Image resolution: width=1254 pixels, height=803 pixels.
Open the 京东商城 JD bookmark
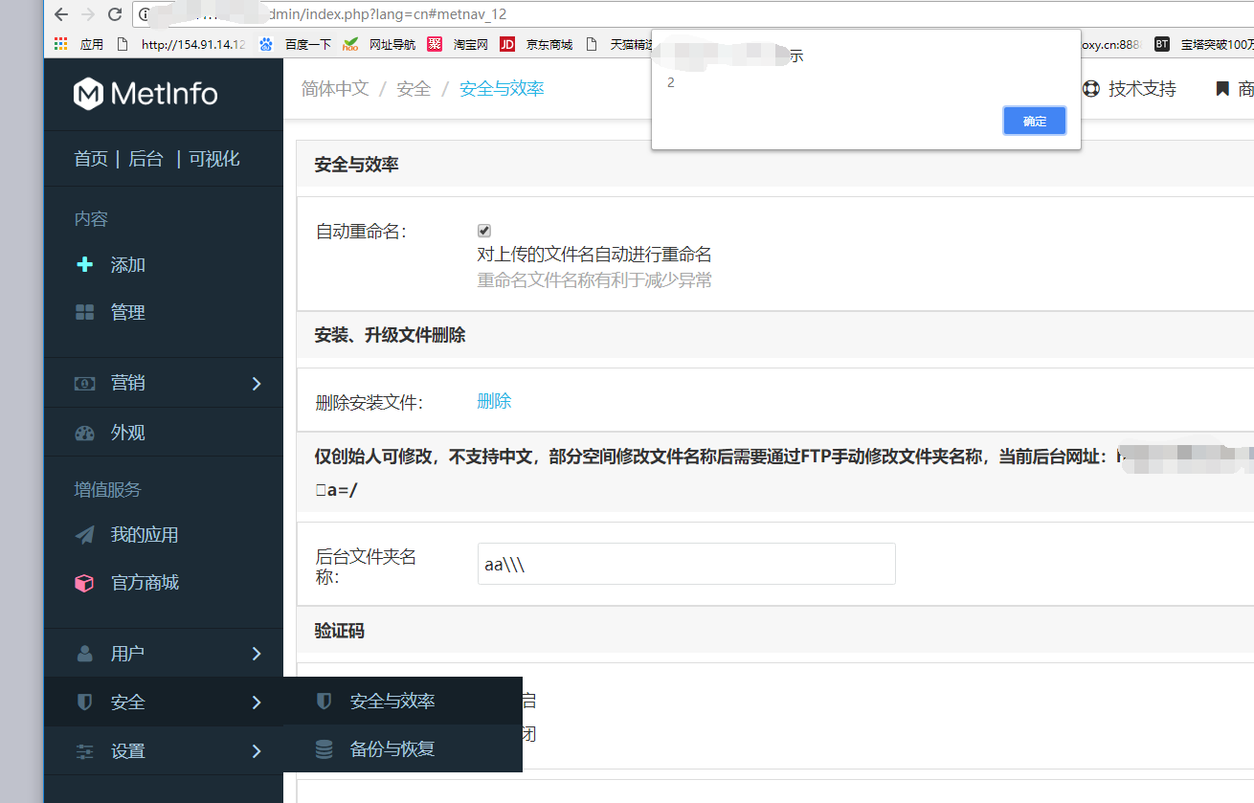536,44
